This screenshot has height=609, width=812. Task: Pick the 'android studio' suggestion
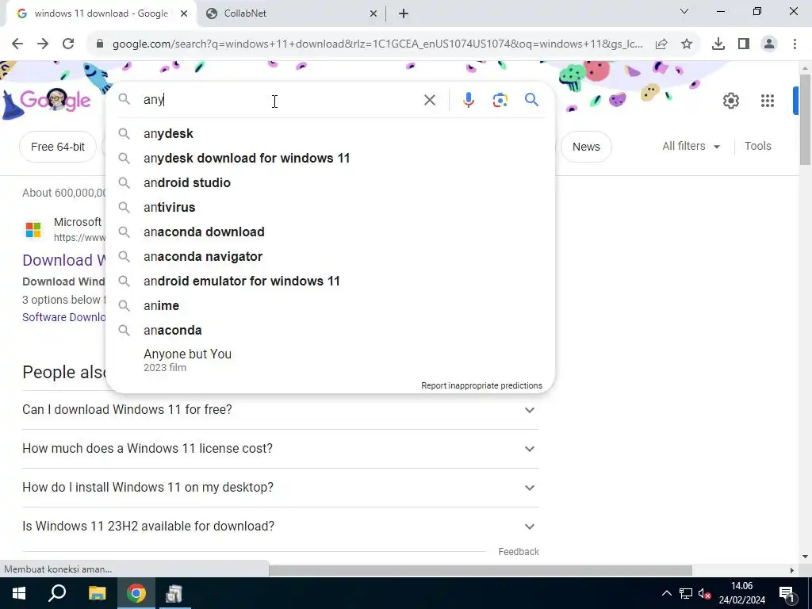pos(330,183)
